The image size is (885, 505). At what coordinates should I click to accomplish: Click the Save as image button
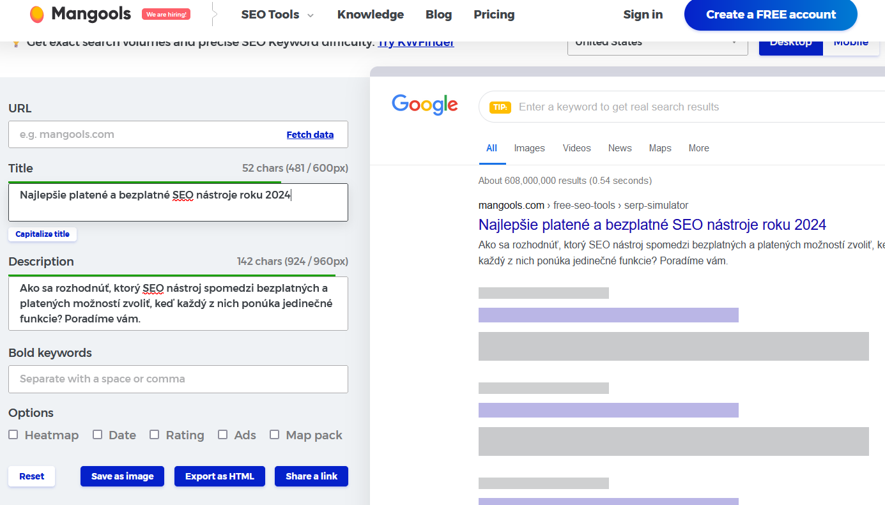coord(122,476)
